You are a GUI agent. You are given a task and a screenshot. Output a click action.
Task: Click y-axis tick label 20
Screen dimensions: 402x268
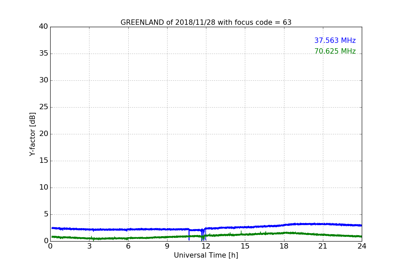44,134
